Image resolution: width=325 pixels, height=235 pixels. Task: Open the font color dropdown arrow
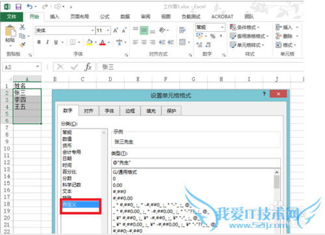pos(109,42)
